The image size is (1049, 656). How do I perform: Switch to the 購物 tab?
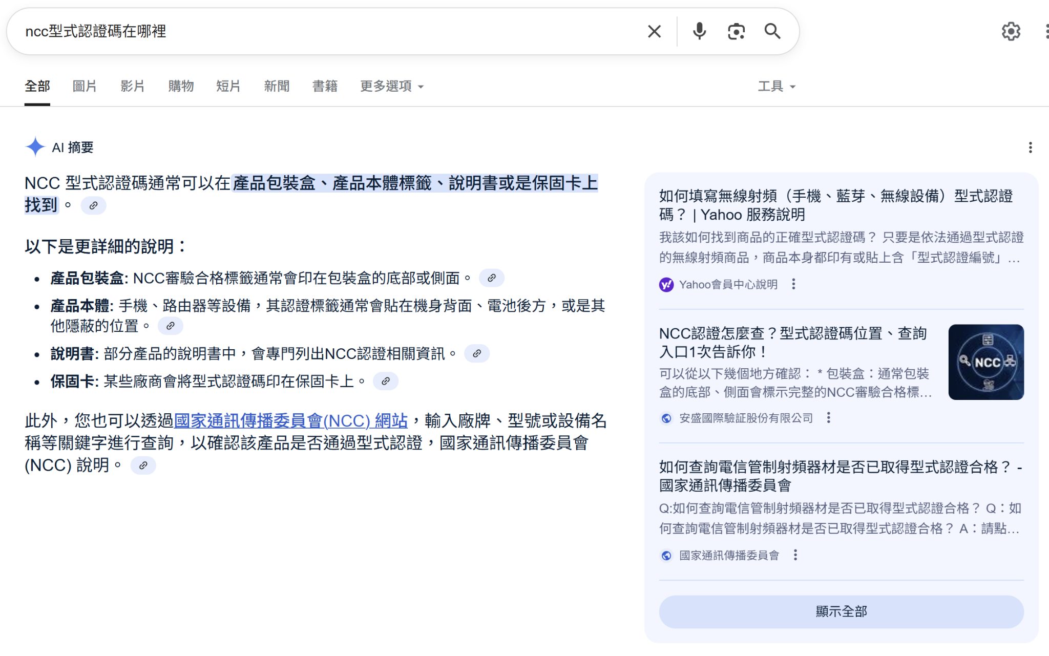(x=181, y=86)
